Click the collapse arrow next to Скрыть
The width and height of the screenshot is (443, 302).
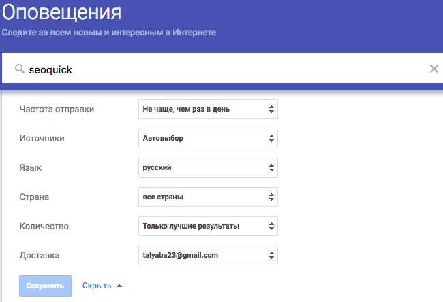coord(119,286)
